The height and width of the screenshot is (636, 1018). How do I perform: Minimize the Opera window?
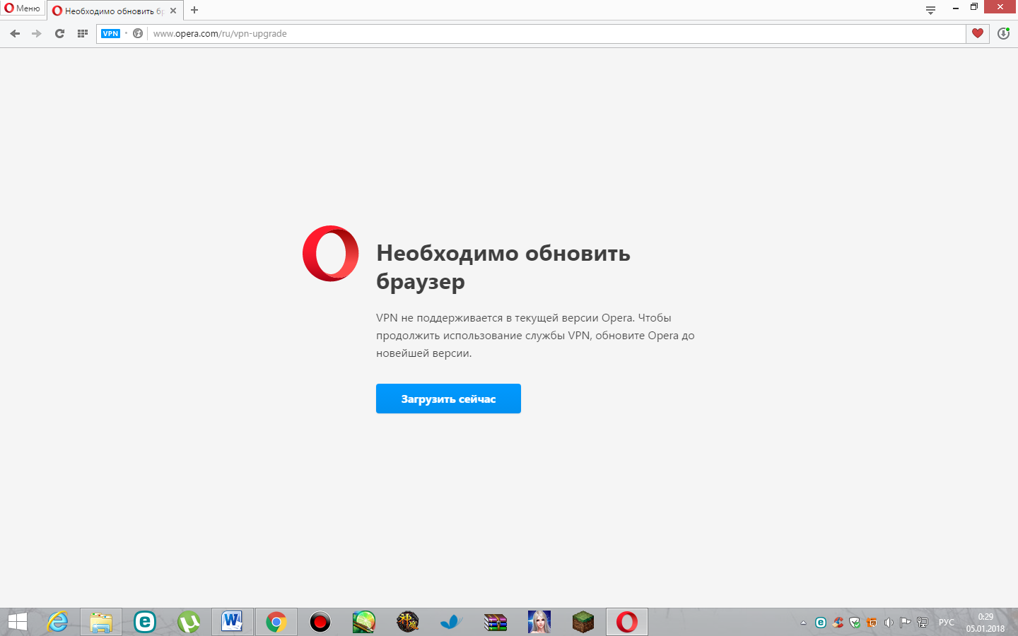956,8
